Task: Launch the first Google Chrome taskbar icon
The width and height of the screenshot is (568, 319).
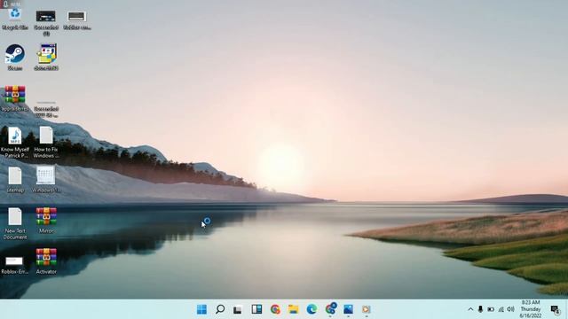Action: tap(275, 309)
